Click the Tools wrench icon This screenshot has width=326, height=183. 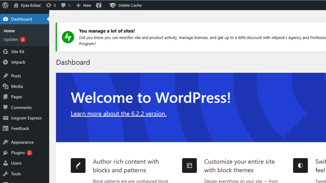[x=6, y=174]
